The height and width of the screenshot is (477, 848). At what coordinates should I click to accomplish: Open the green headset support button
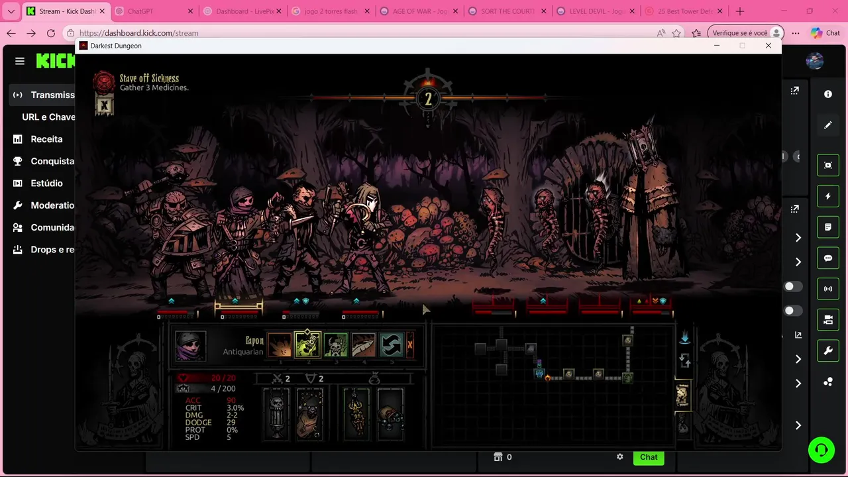pyautogui.click(x=821, y=450)
